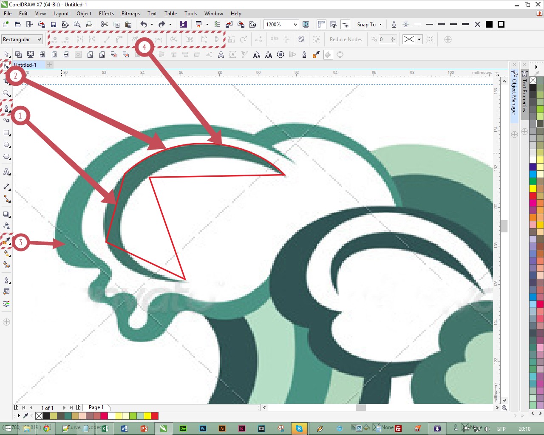Open the Snap To dropdown
Image resolution: width=544 pixels, height=435 pixels.
coord(369,24)
